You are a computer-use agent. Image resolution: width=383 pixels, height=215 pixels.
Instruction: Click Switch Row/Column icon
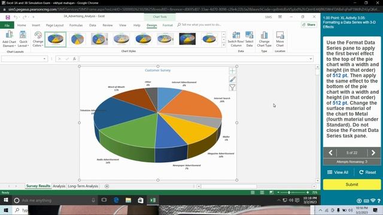(236, 39)
